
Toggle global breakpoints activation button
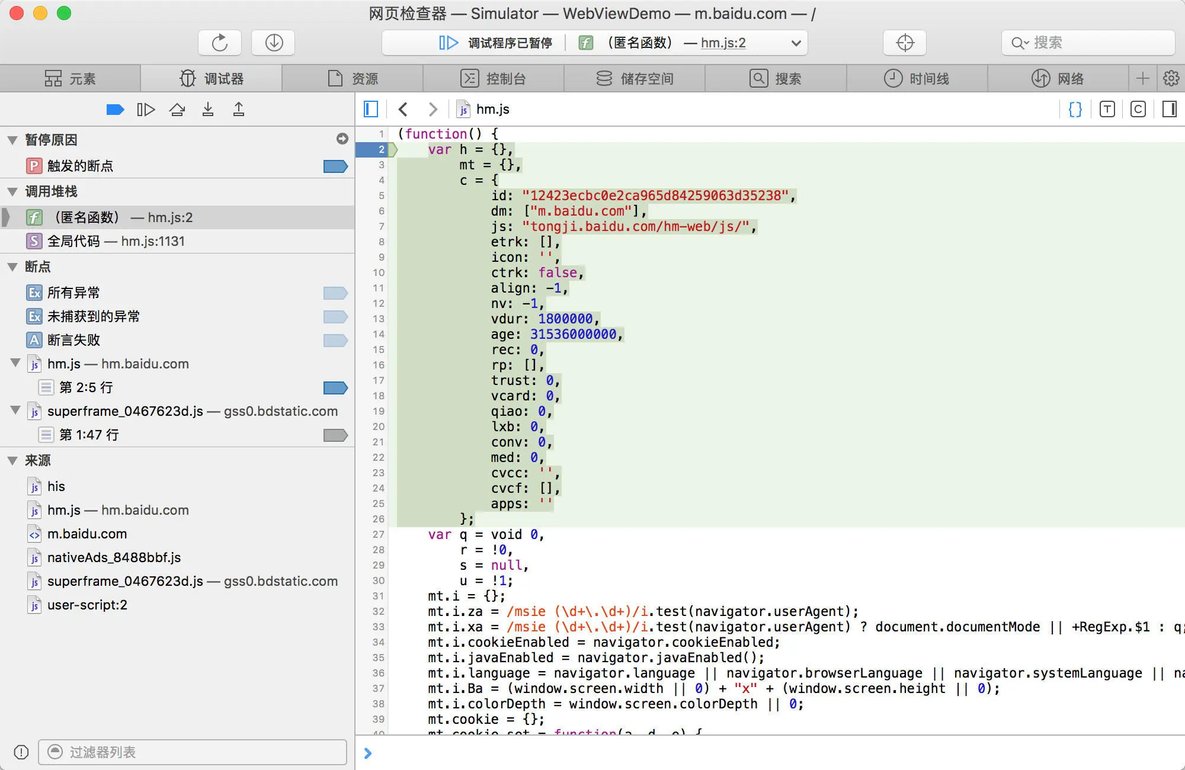(115, 110)
